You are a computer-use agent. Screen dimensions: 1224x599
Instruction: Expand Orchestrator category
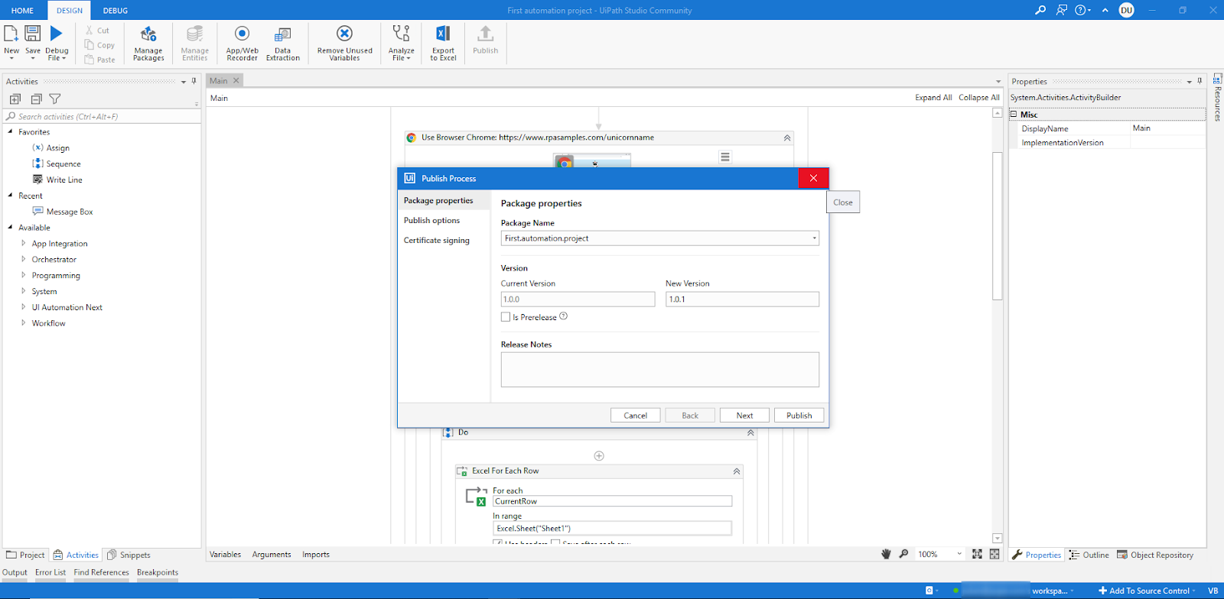point(24,259)
